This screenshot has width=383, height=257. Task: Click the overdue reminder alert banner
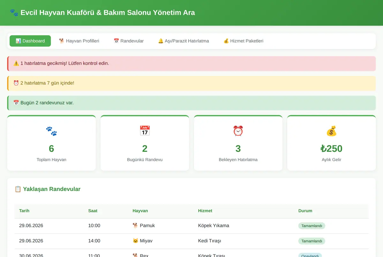(x=191, y=63)
